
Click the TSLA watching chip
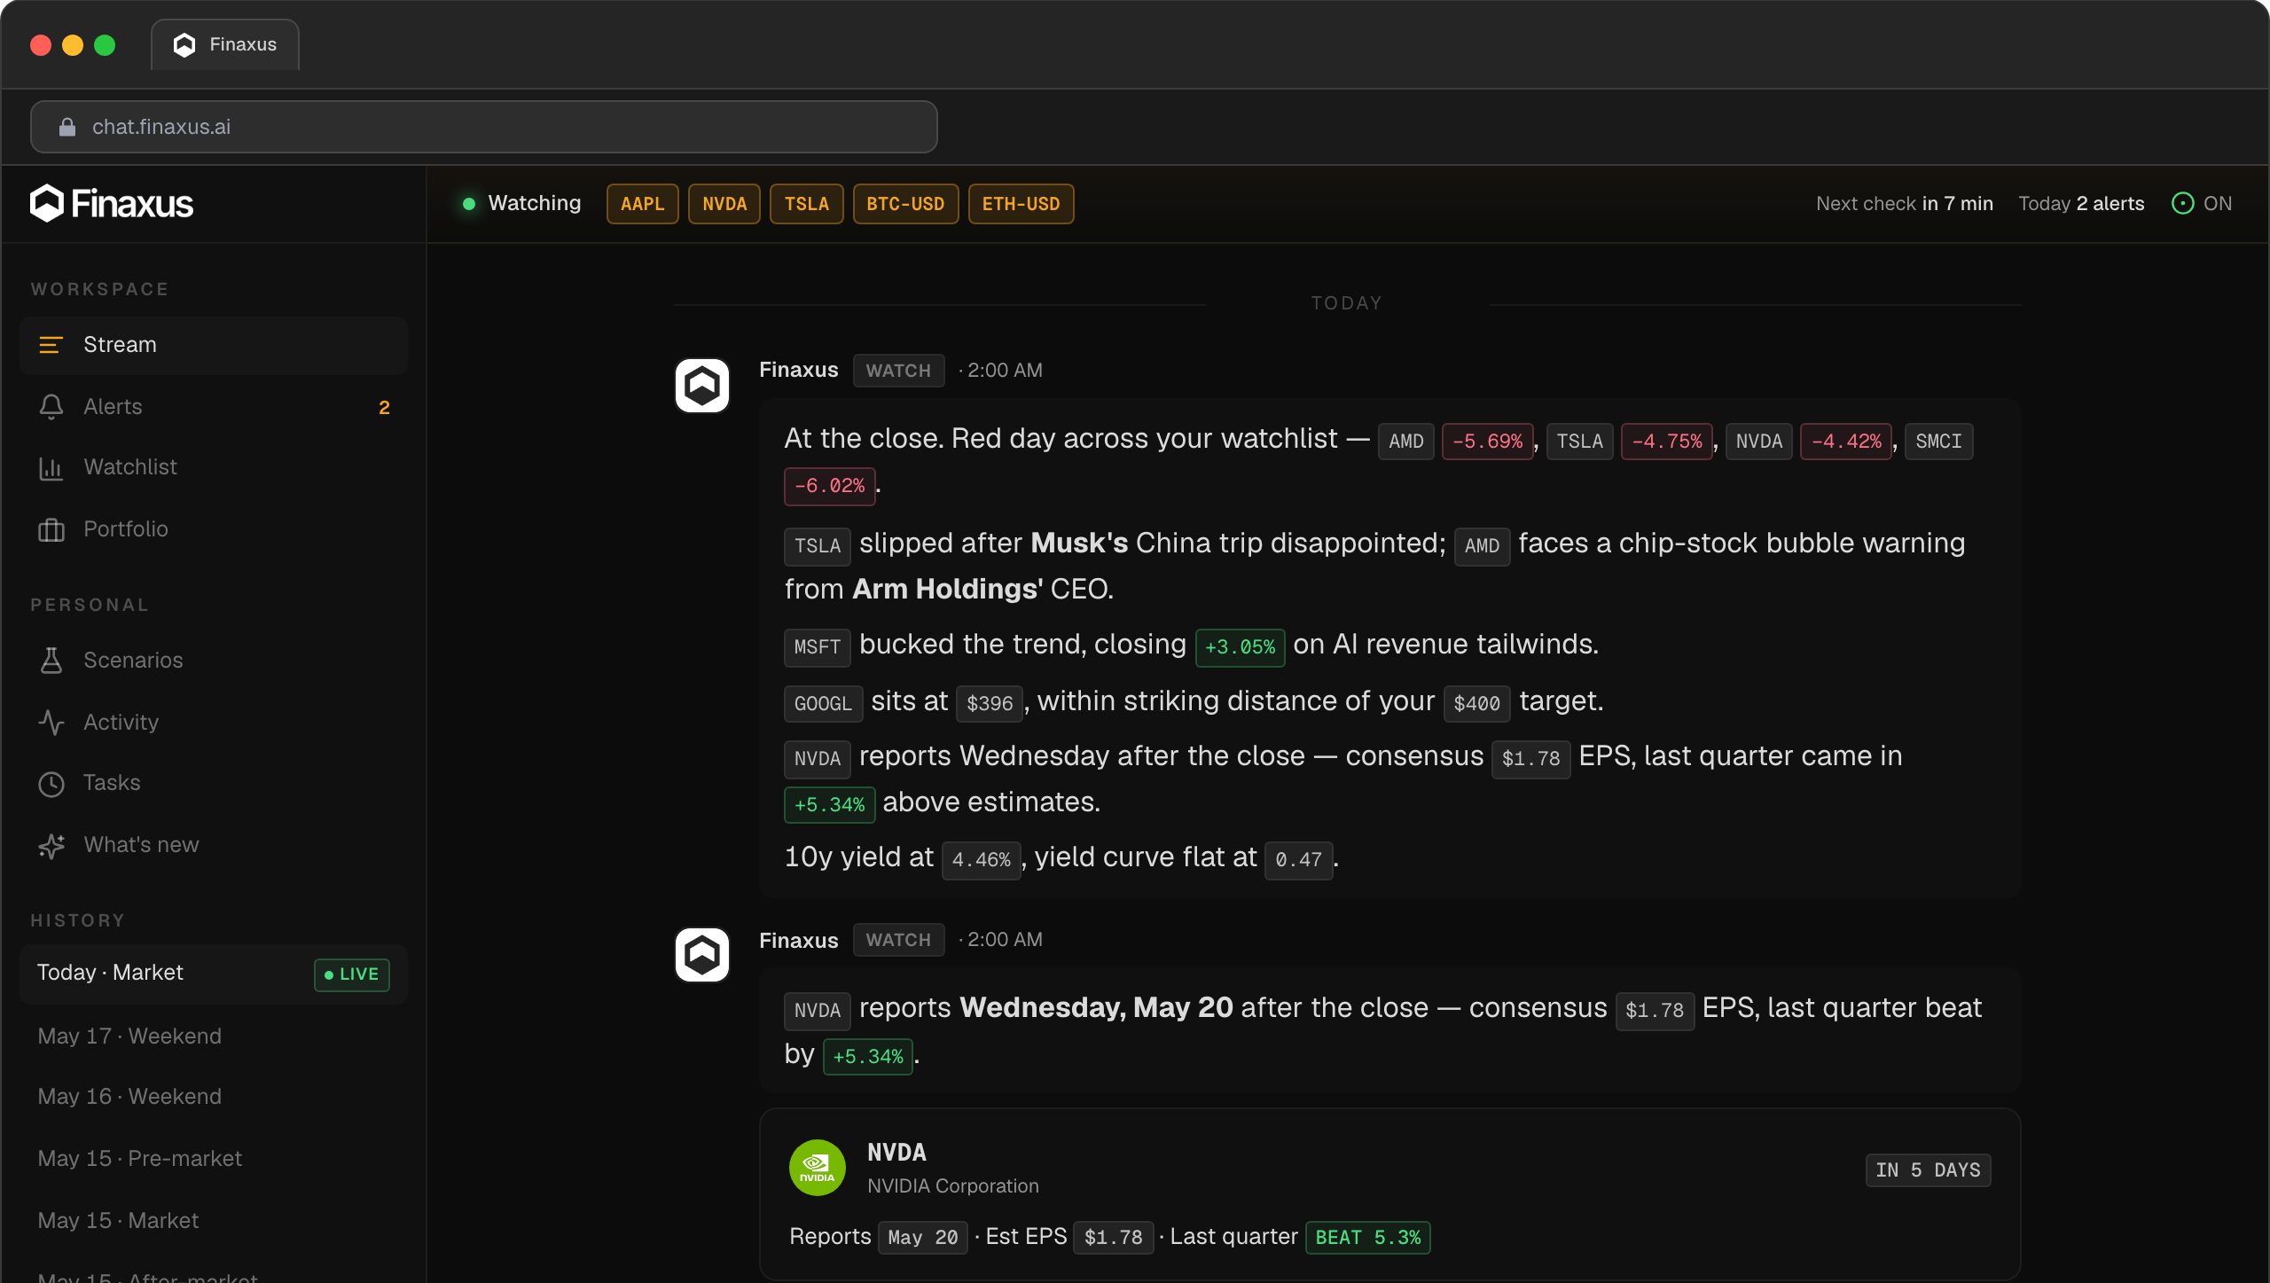pos(806,204)
